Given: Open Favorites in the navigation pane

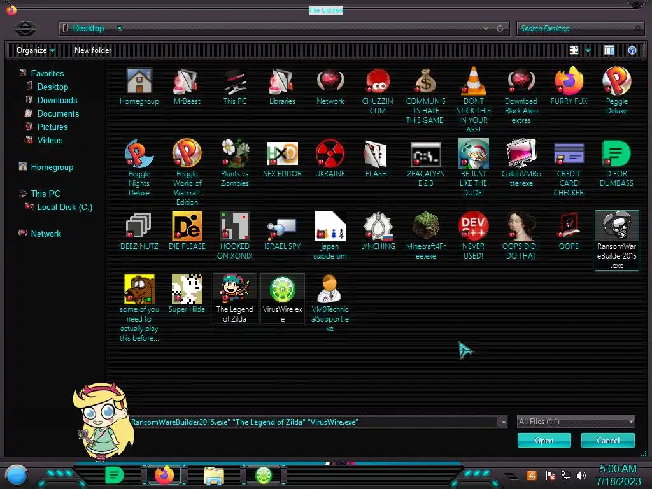Looking at the screenshot, I should (x=47, y=73).
